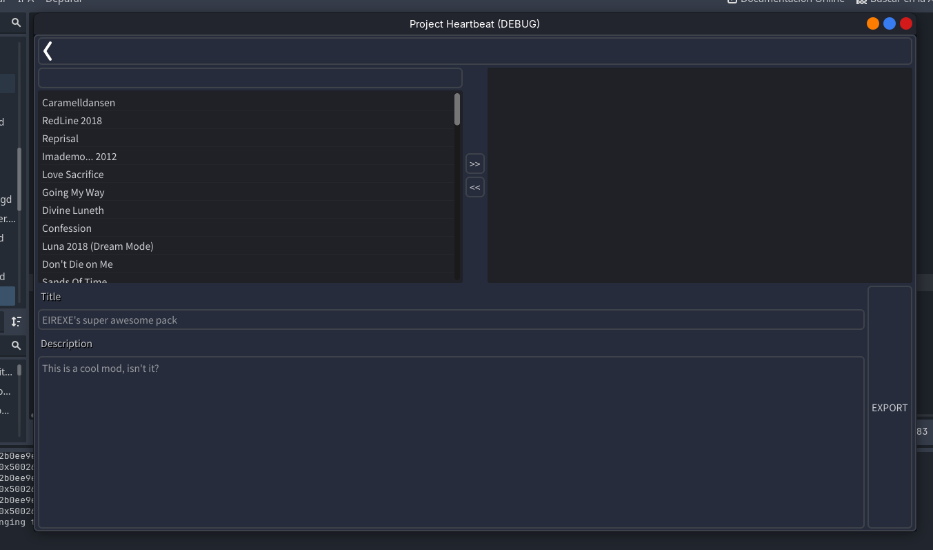Pick Imademo... 2012 in the song list
Image resolution: width=933 pixels, height=550 pixels.
tap(79, 157)
